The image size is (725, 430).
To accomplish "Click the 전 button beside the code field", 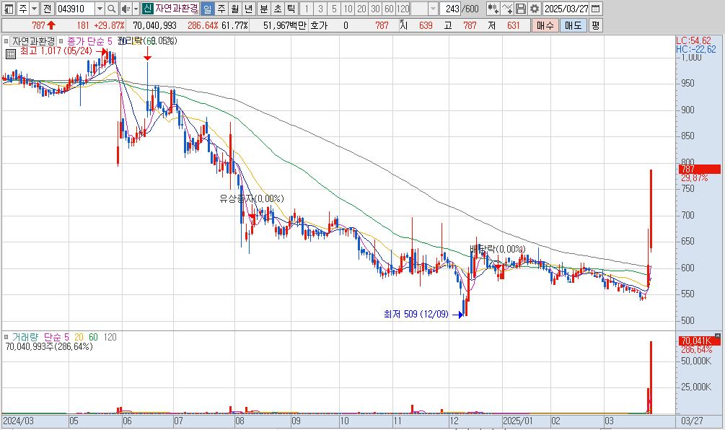I will (48, 9).
